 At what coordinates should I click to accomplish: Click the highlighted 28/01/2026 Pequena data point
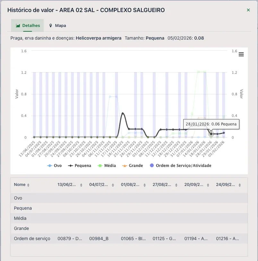pos(211,134)
